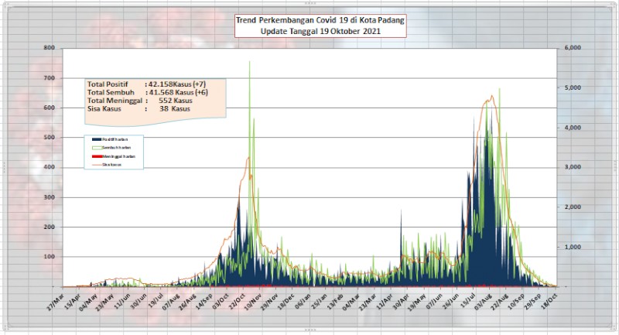This screenshot has height=335, width=619.
Task: Click the right axis value 3,000
Action: coord(573,167)
